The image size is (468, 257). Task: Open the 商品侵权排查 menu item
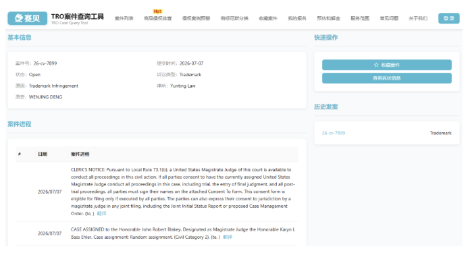click(x=157, y=18)
